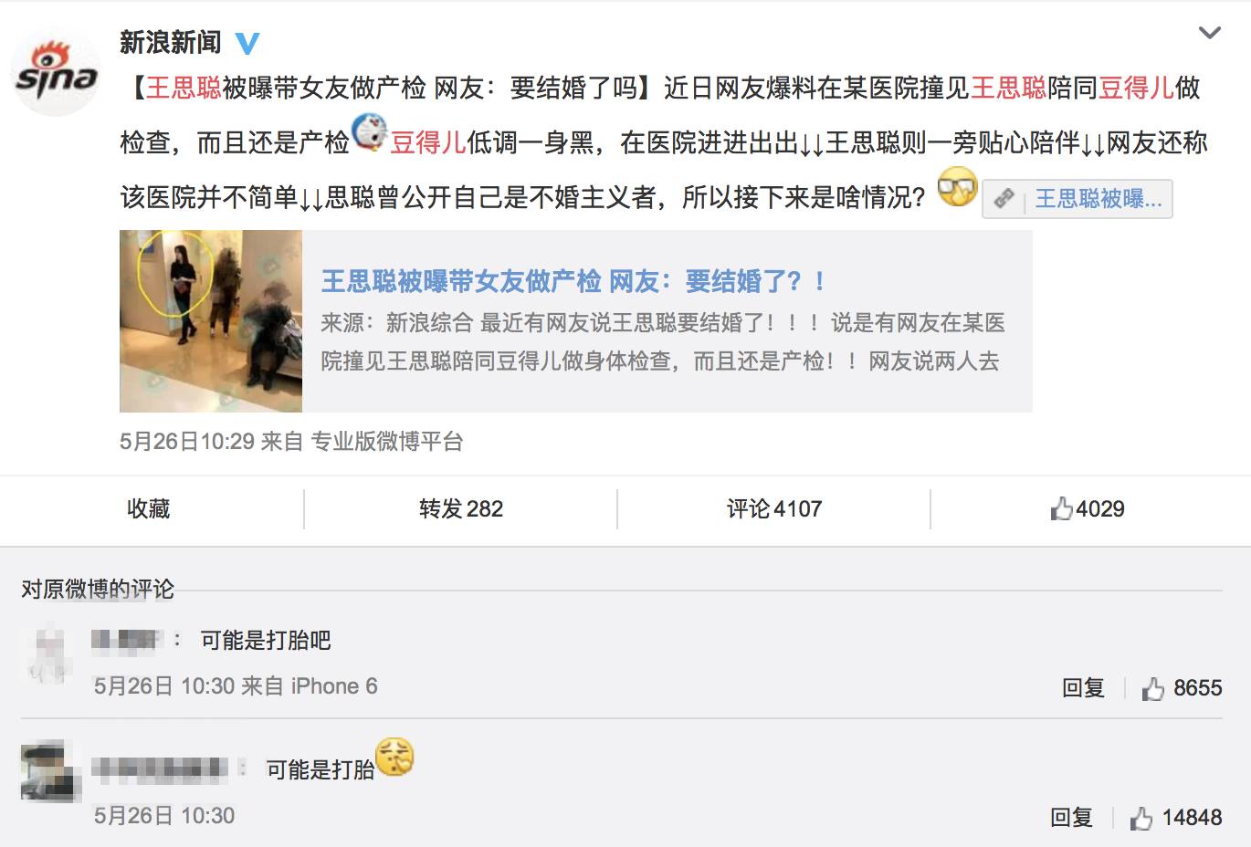Like the second comment with 14848 likes
Viewport: 1251px width, 847px height.
[1175, 818]
